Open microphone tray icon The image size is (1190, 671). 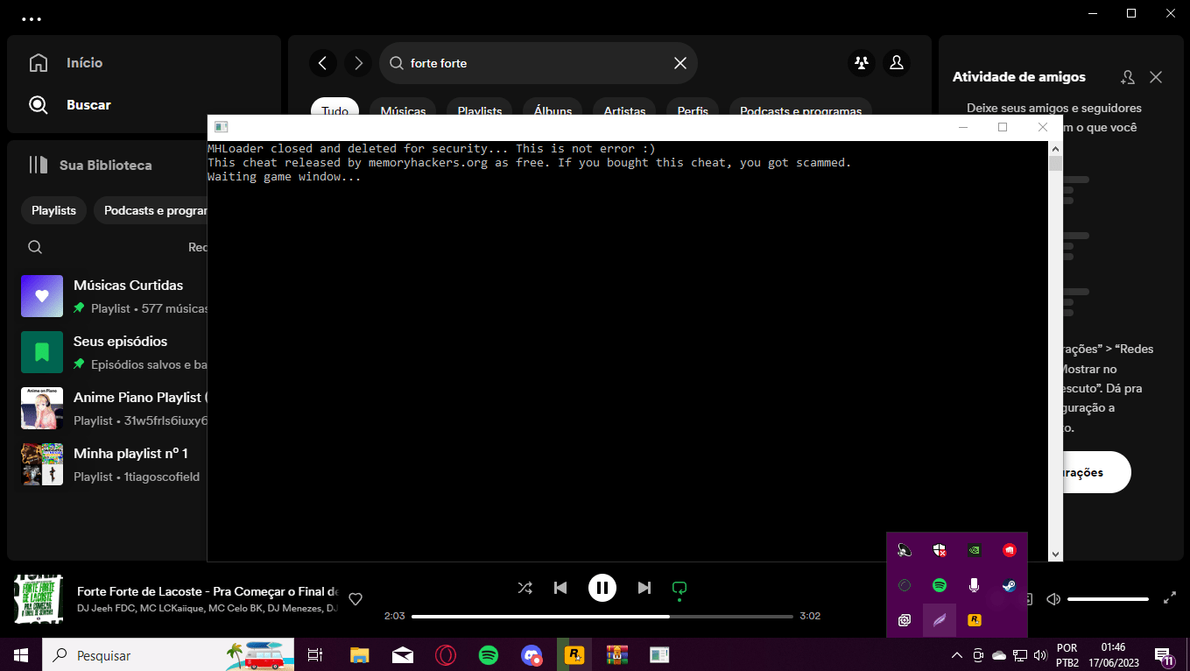[974, 585]
